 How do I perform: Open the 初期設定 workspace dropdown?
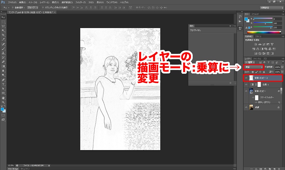pyautogui.click(x=271, y=8)
